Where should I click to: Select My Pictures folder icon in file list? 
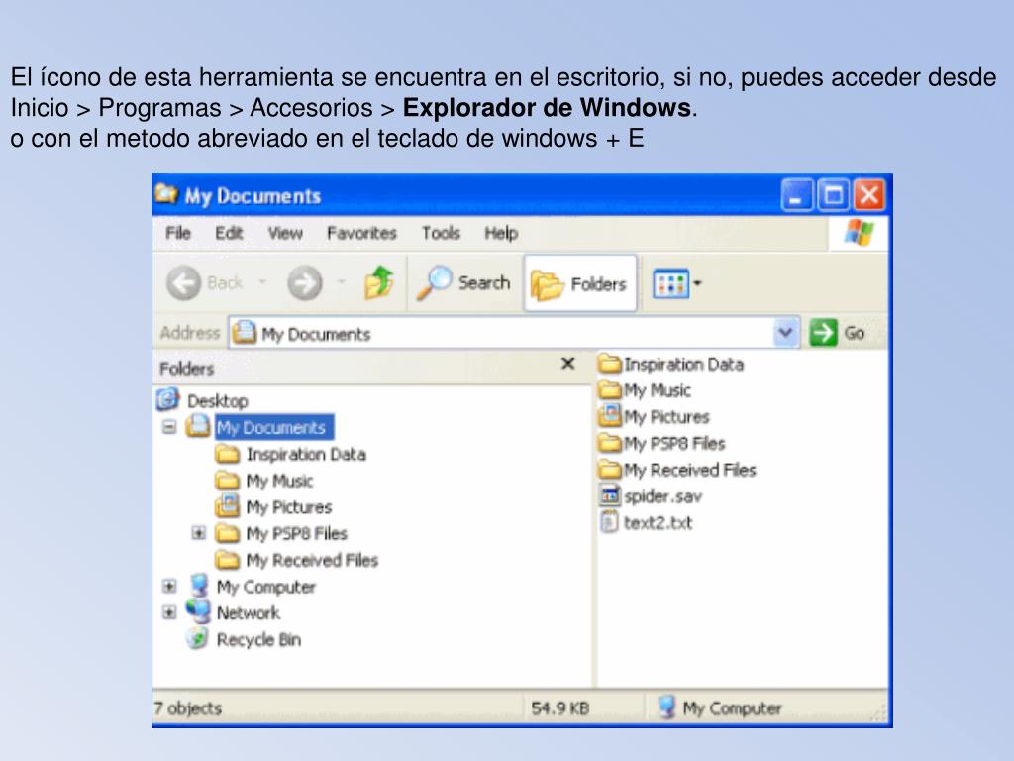point(609,415)
